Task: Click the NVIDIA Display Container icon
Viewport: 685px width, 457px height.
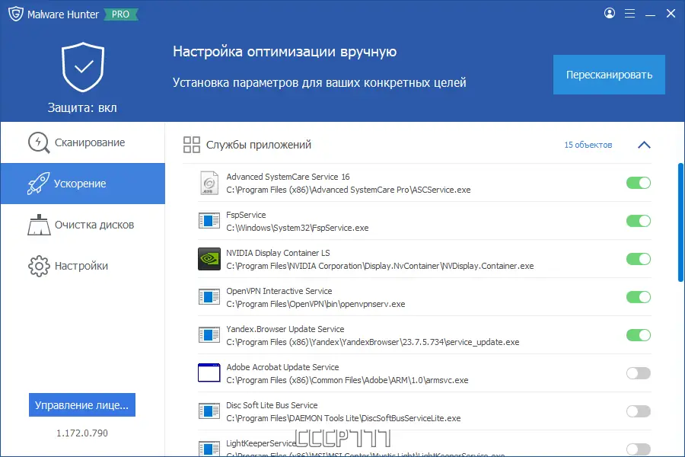Action: pyautogui.click(x=209, y=259)
